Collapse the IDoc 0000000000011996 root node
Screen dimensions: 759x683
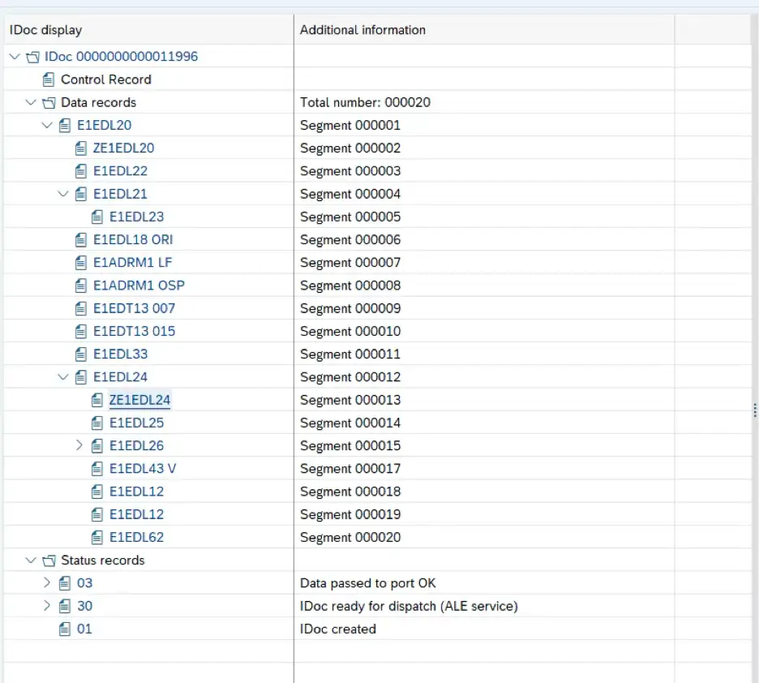point(15,57)
